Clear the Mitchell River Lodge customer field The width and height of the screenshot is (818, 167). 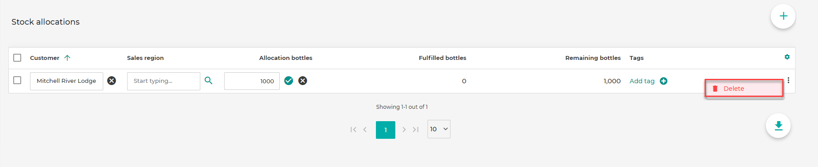(112, 81)
